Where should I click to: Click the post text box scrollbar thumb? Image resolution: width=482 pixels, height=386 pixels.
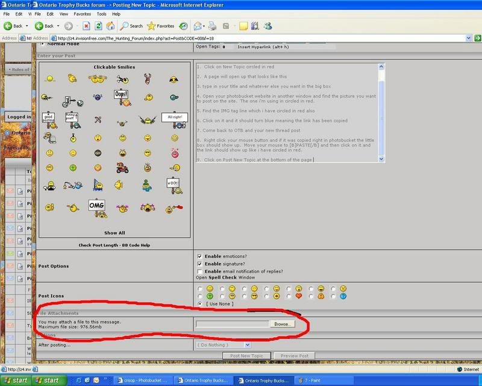point(381,118)
